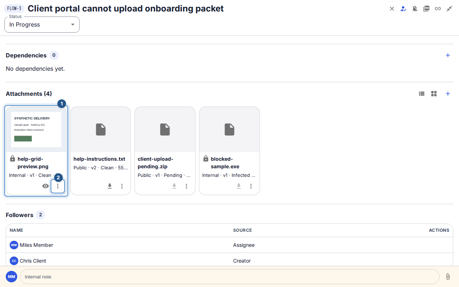
Task: Close the ticket with the X icon
Action: point(392,9)
